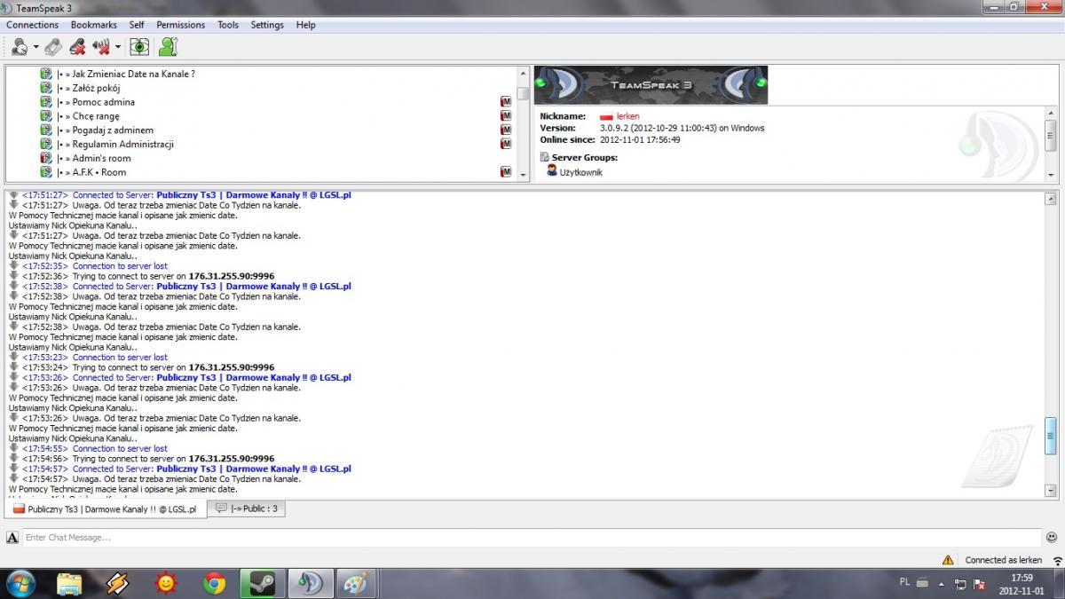Click moderated M icon on Pomoc admina row
The width and height of the screenshot is (1065, 599).
[506, 102]
